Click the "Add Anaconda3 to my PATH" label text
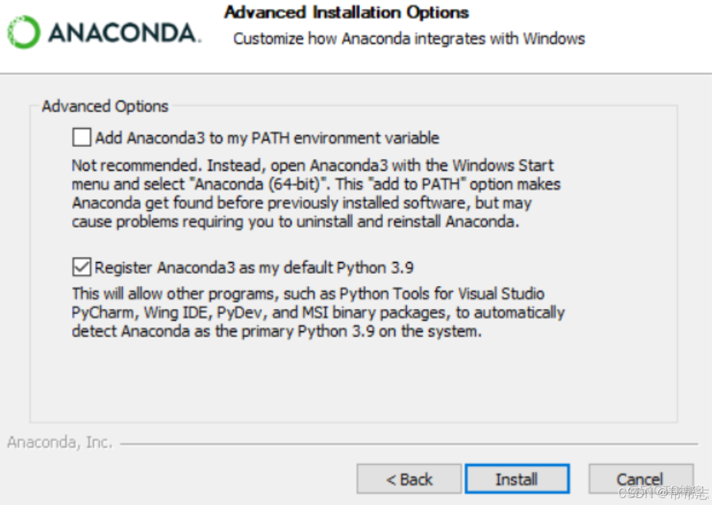712x505 pixels. [267, 138]
